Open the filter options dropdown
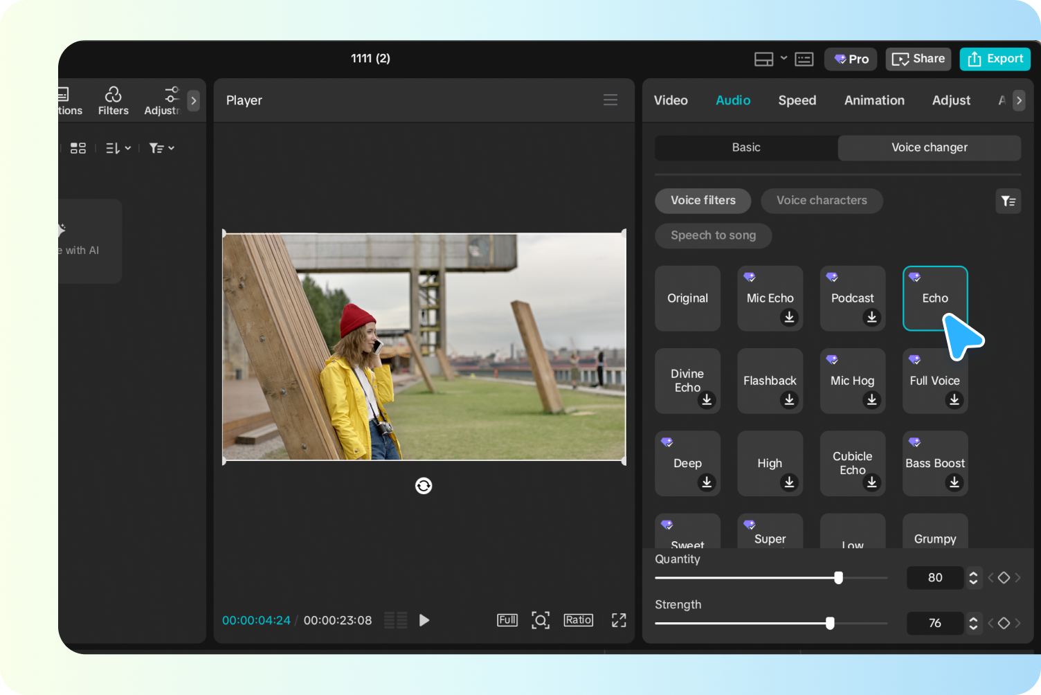Image resolution: width=1041 pixels, height=695 pixels. coord(161,147)
